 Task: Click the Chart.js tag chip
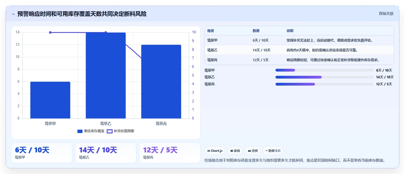(x=215, y=151)
